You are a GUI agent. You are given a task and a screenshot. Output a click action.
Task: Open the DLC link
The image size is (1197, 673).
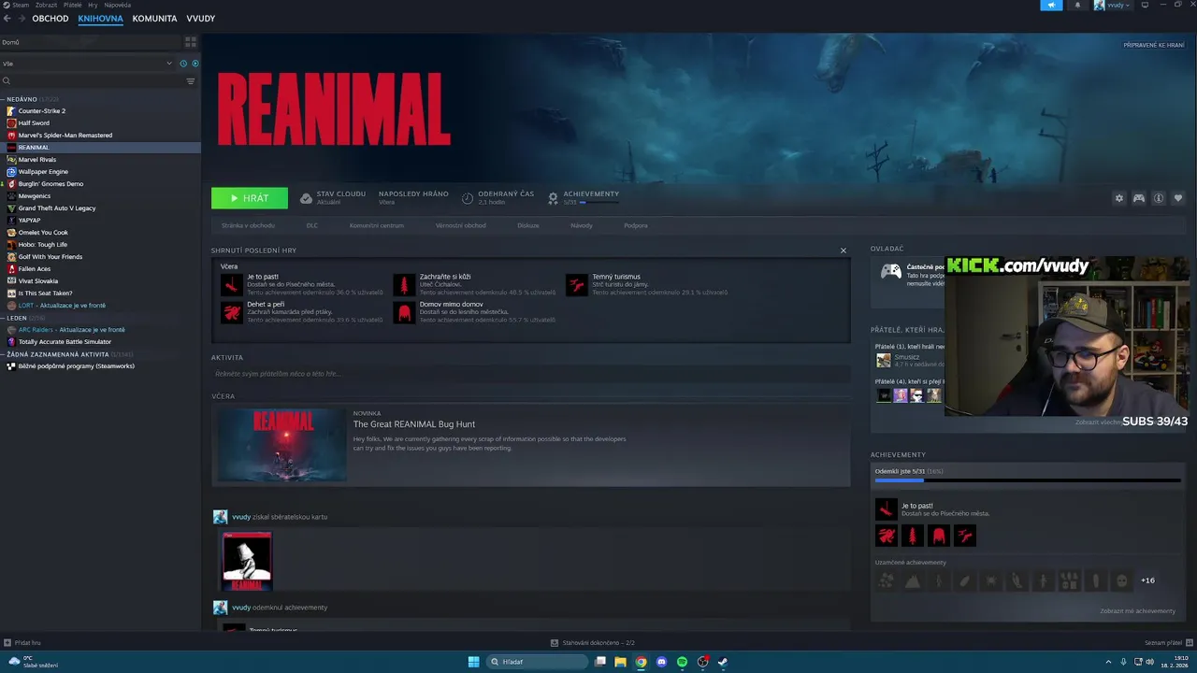312,225
